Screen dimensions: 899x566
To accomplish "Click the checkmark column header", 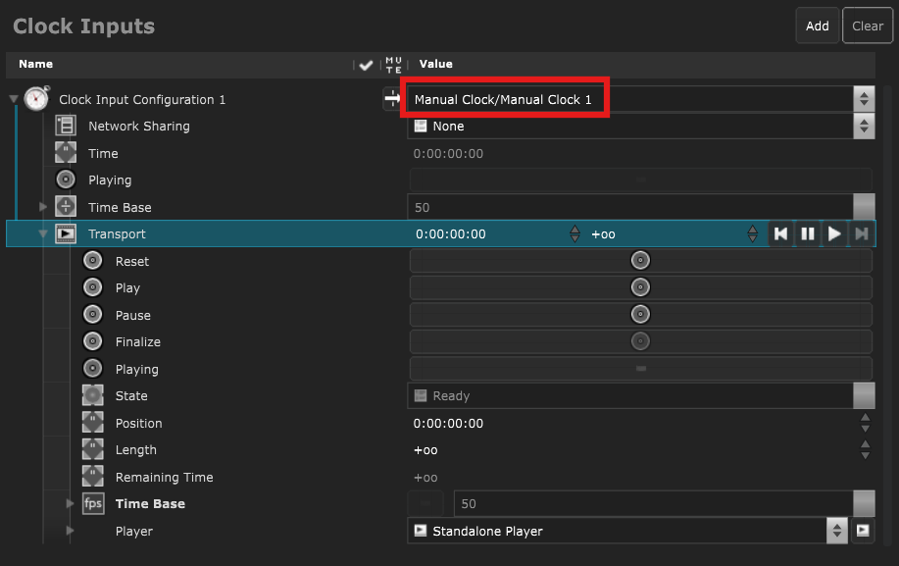I will [366, 65].
